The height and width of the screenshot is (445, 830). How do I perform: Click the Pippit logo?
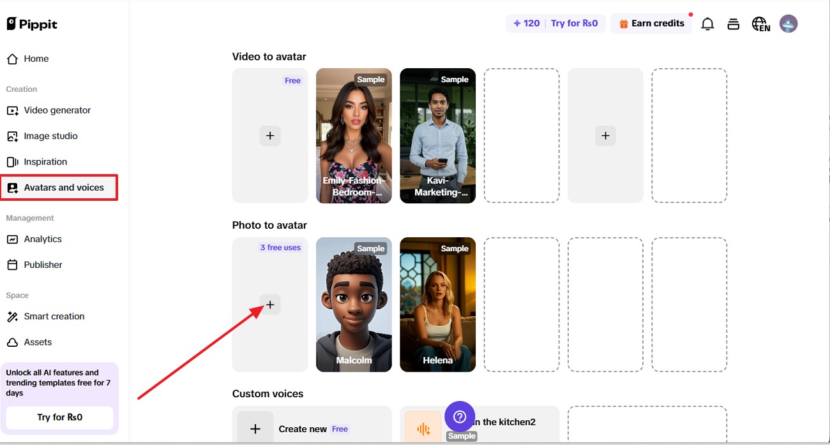(32, 24)
